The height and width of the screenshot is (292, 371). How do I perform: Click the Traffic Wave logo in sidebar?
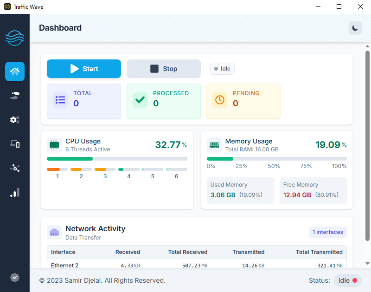(x=15, y=38)
